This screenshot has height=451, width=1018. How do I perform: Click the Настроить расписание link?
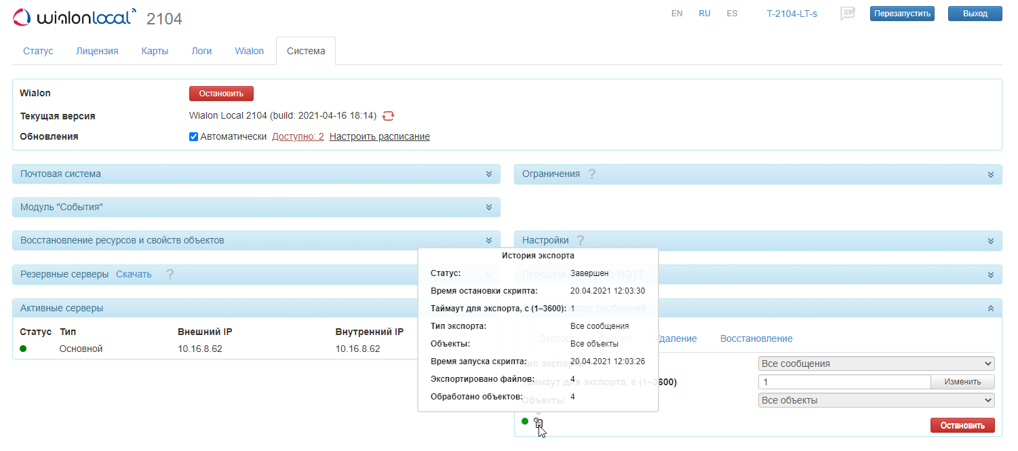[379, 136]
